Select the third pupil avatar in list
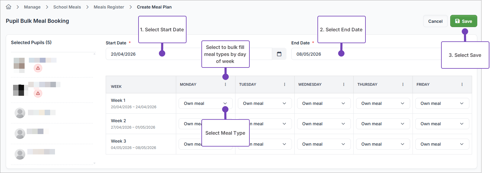 click(20, 113)
